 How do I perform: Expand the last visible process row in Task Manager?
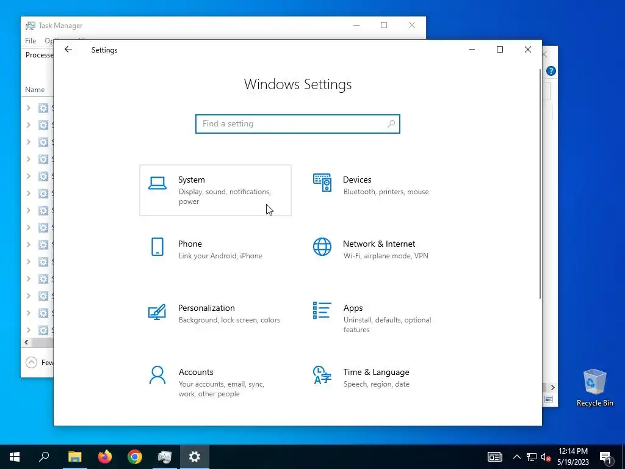click(x=28, y=330)
